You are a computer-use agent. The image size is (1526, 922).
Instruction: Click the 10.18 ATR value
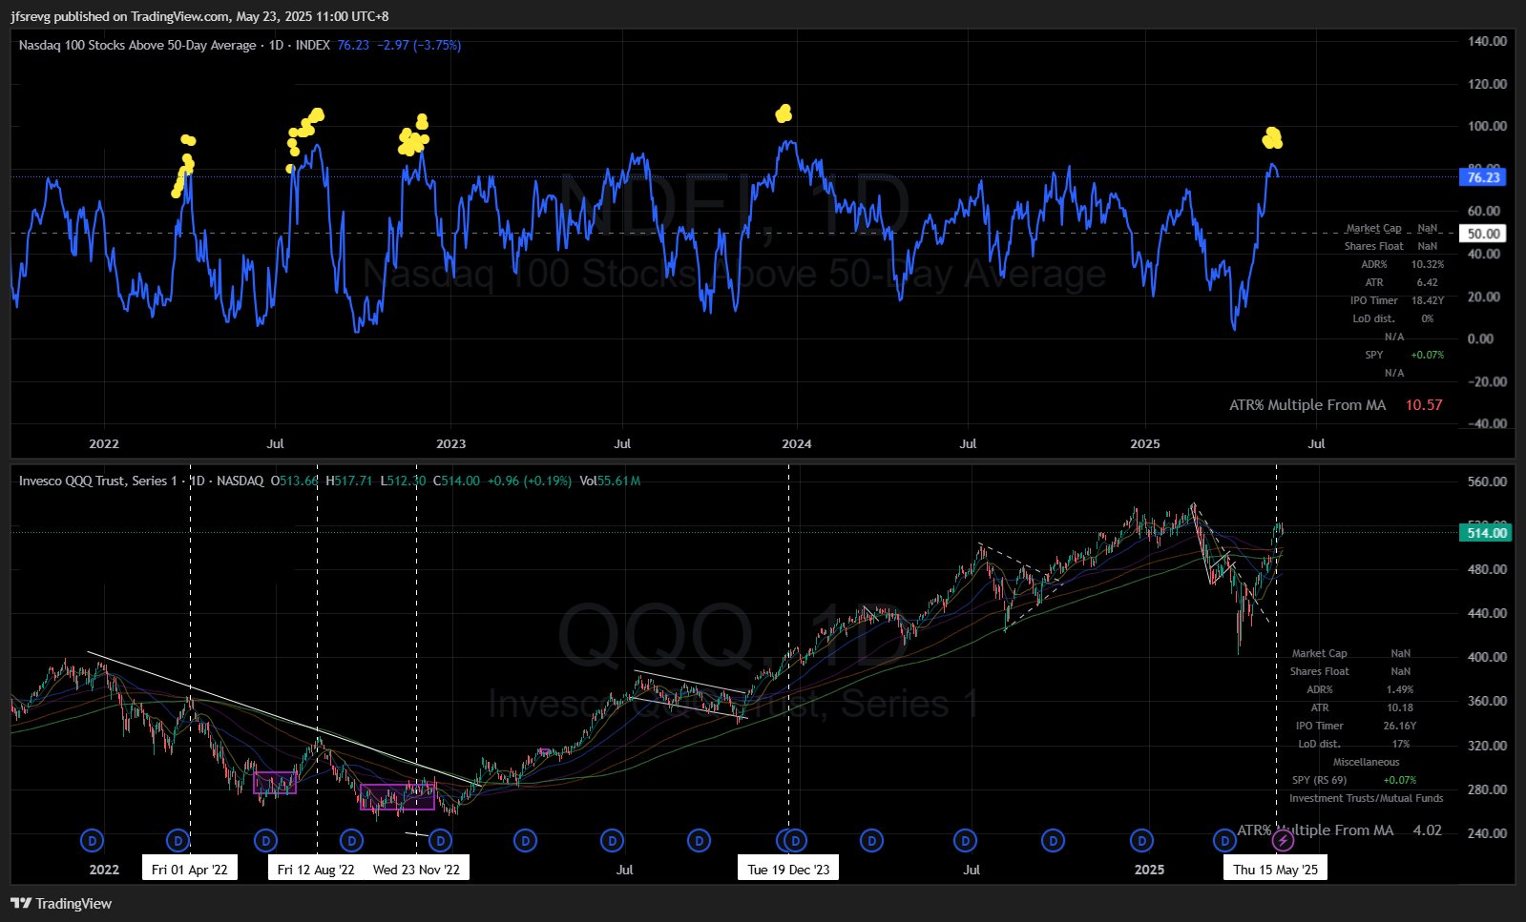pyautogui.click(x=1400, y=707)
